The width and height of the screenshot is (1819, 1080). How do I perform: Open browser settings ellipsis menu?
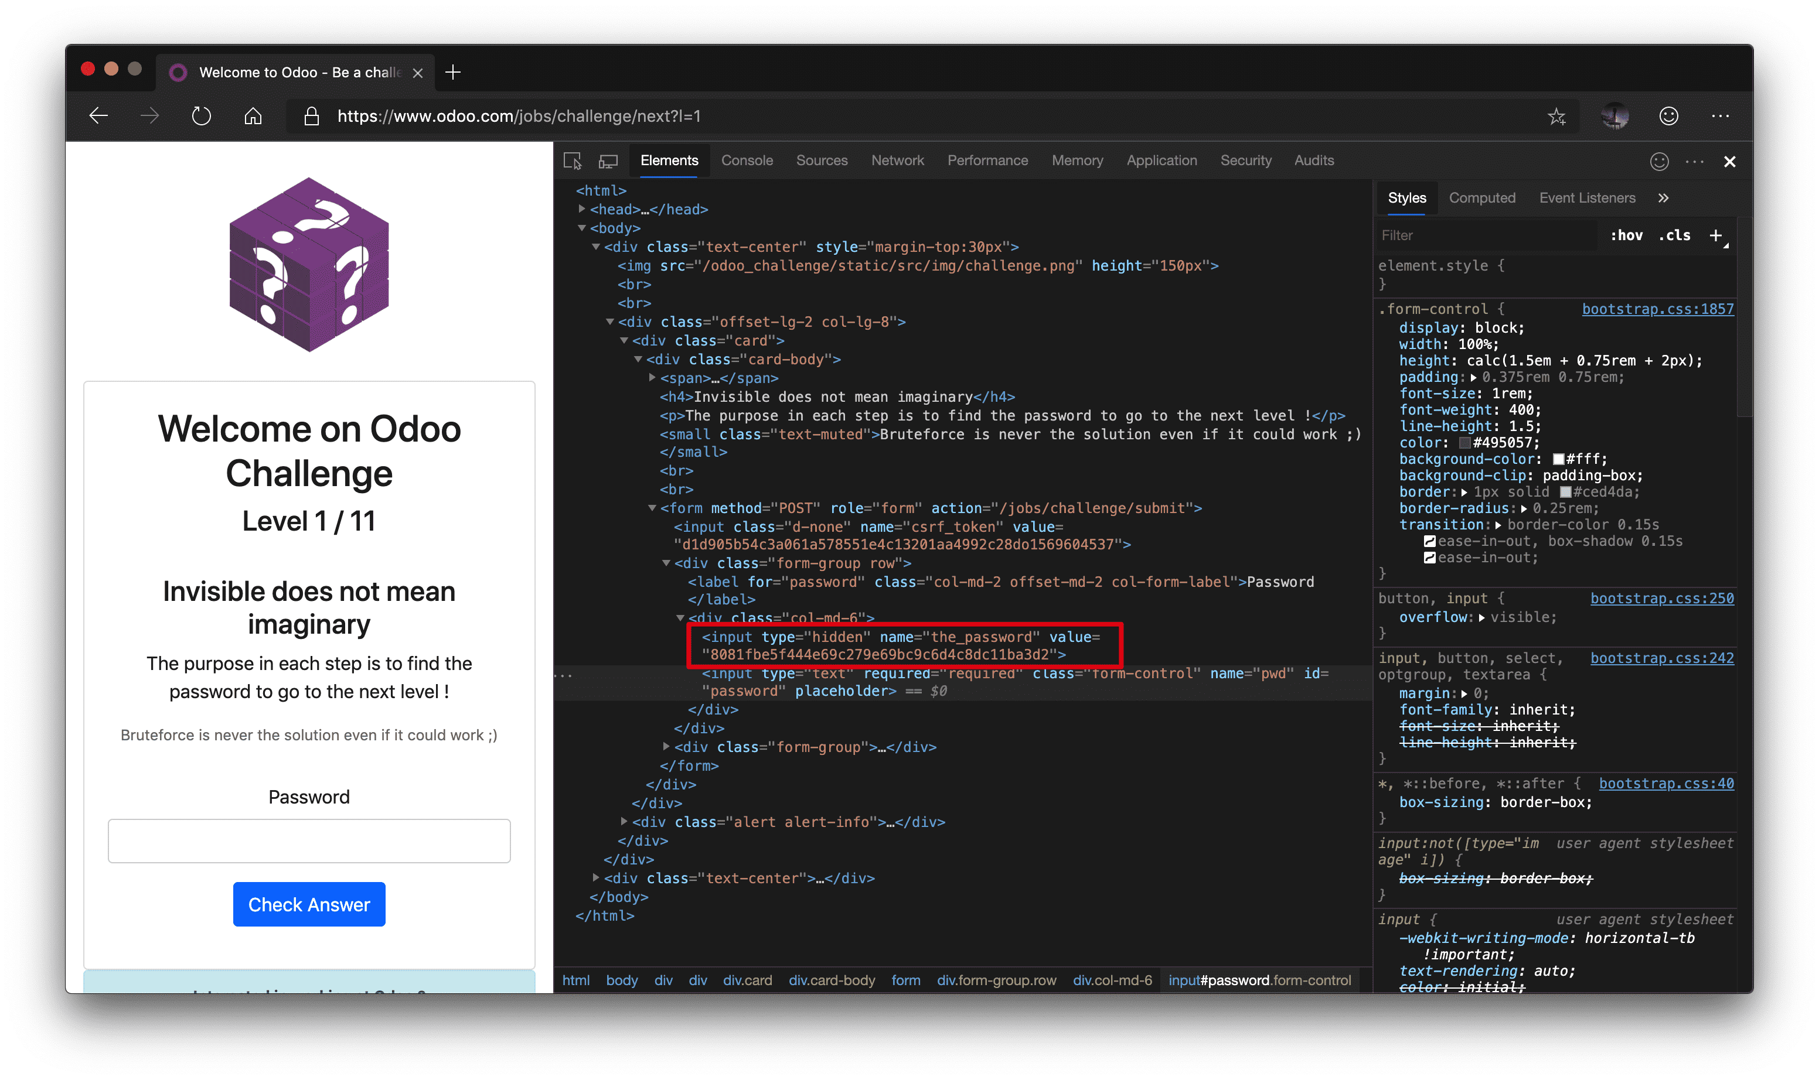point(1720,116)
